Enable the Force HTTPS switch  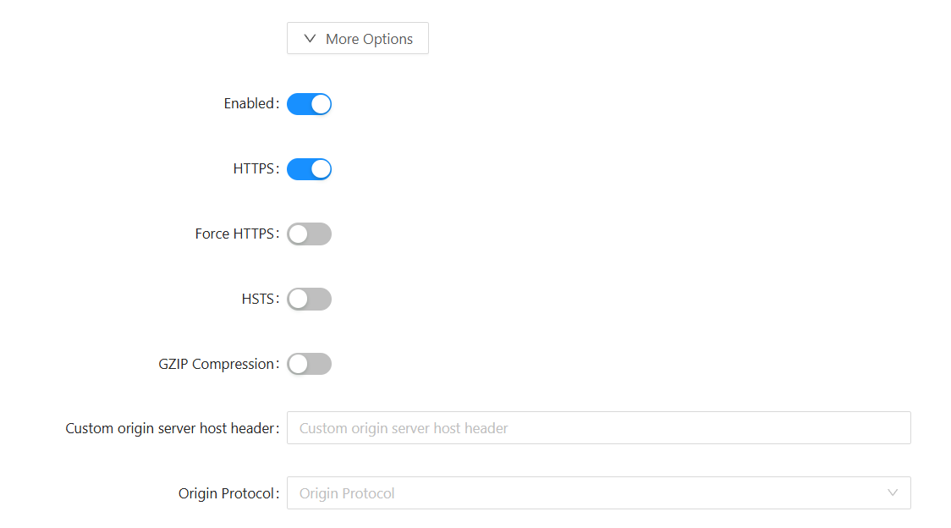pos(309,234)
